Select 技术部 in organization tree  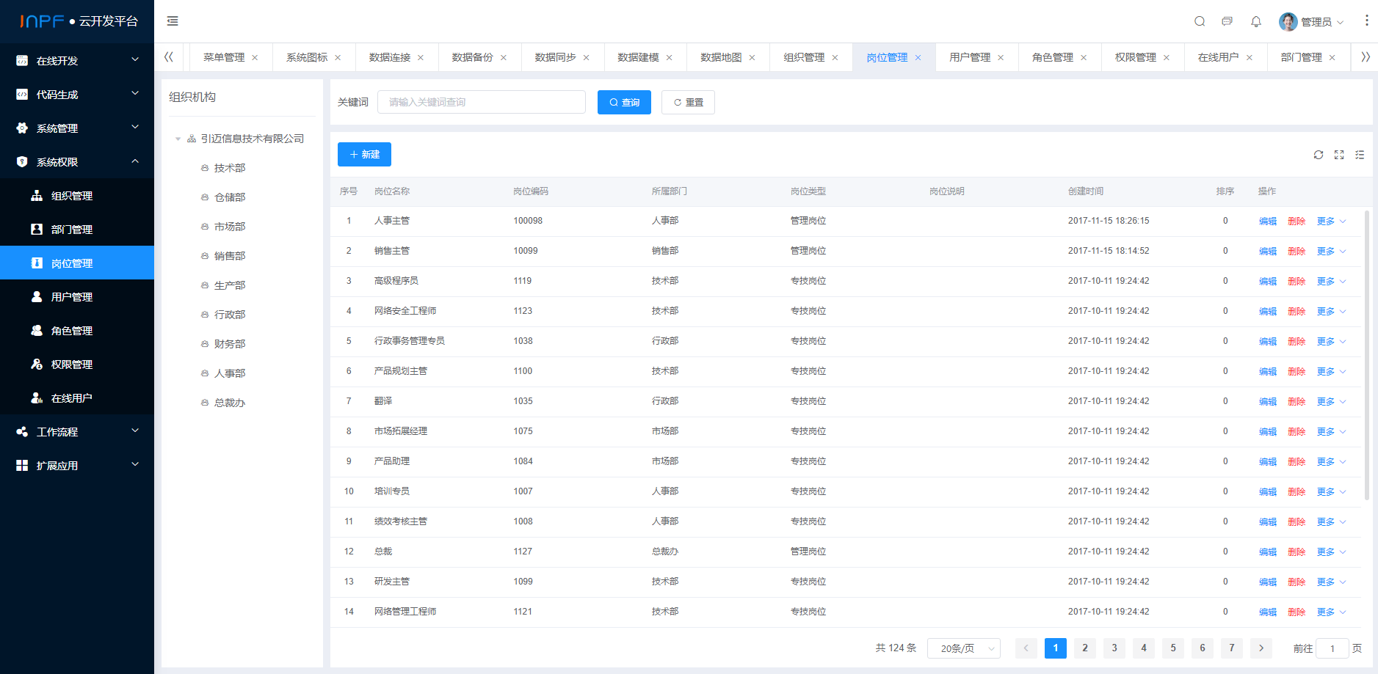point(230,168)
